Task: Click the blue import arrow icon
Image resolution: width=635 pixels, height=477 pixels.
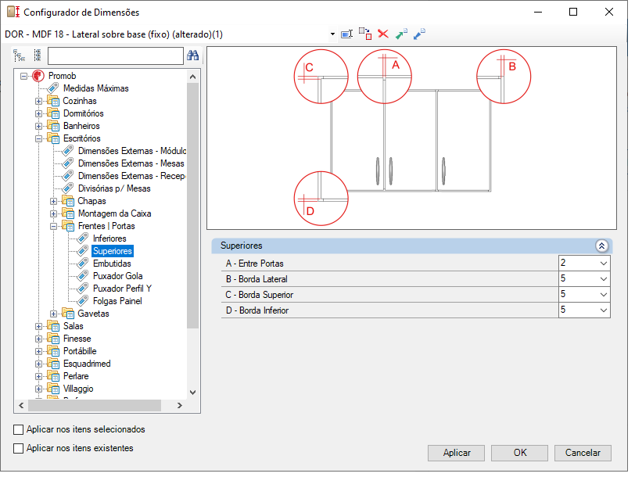Action: pyautogui.click(x=419, y=34)
